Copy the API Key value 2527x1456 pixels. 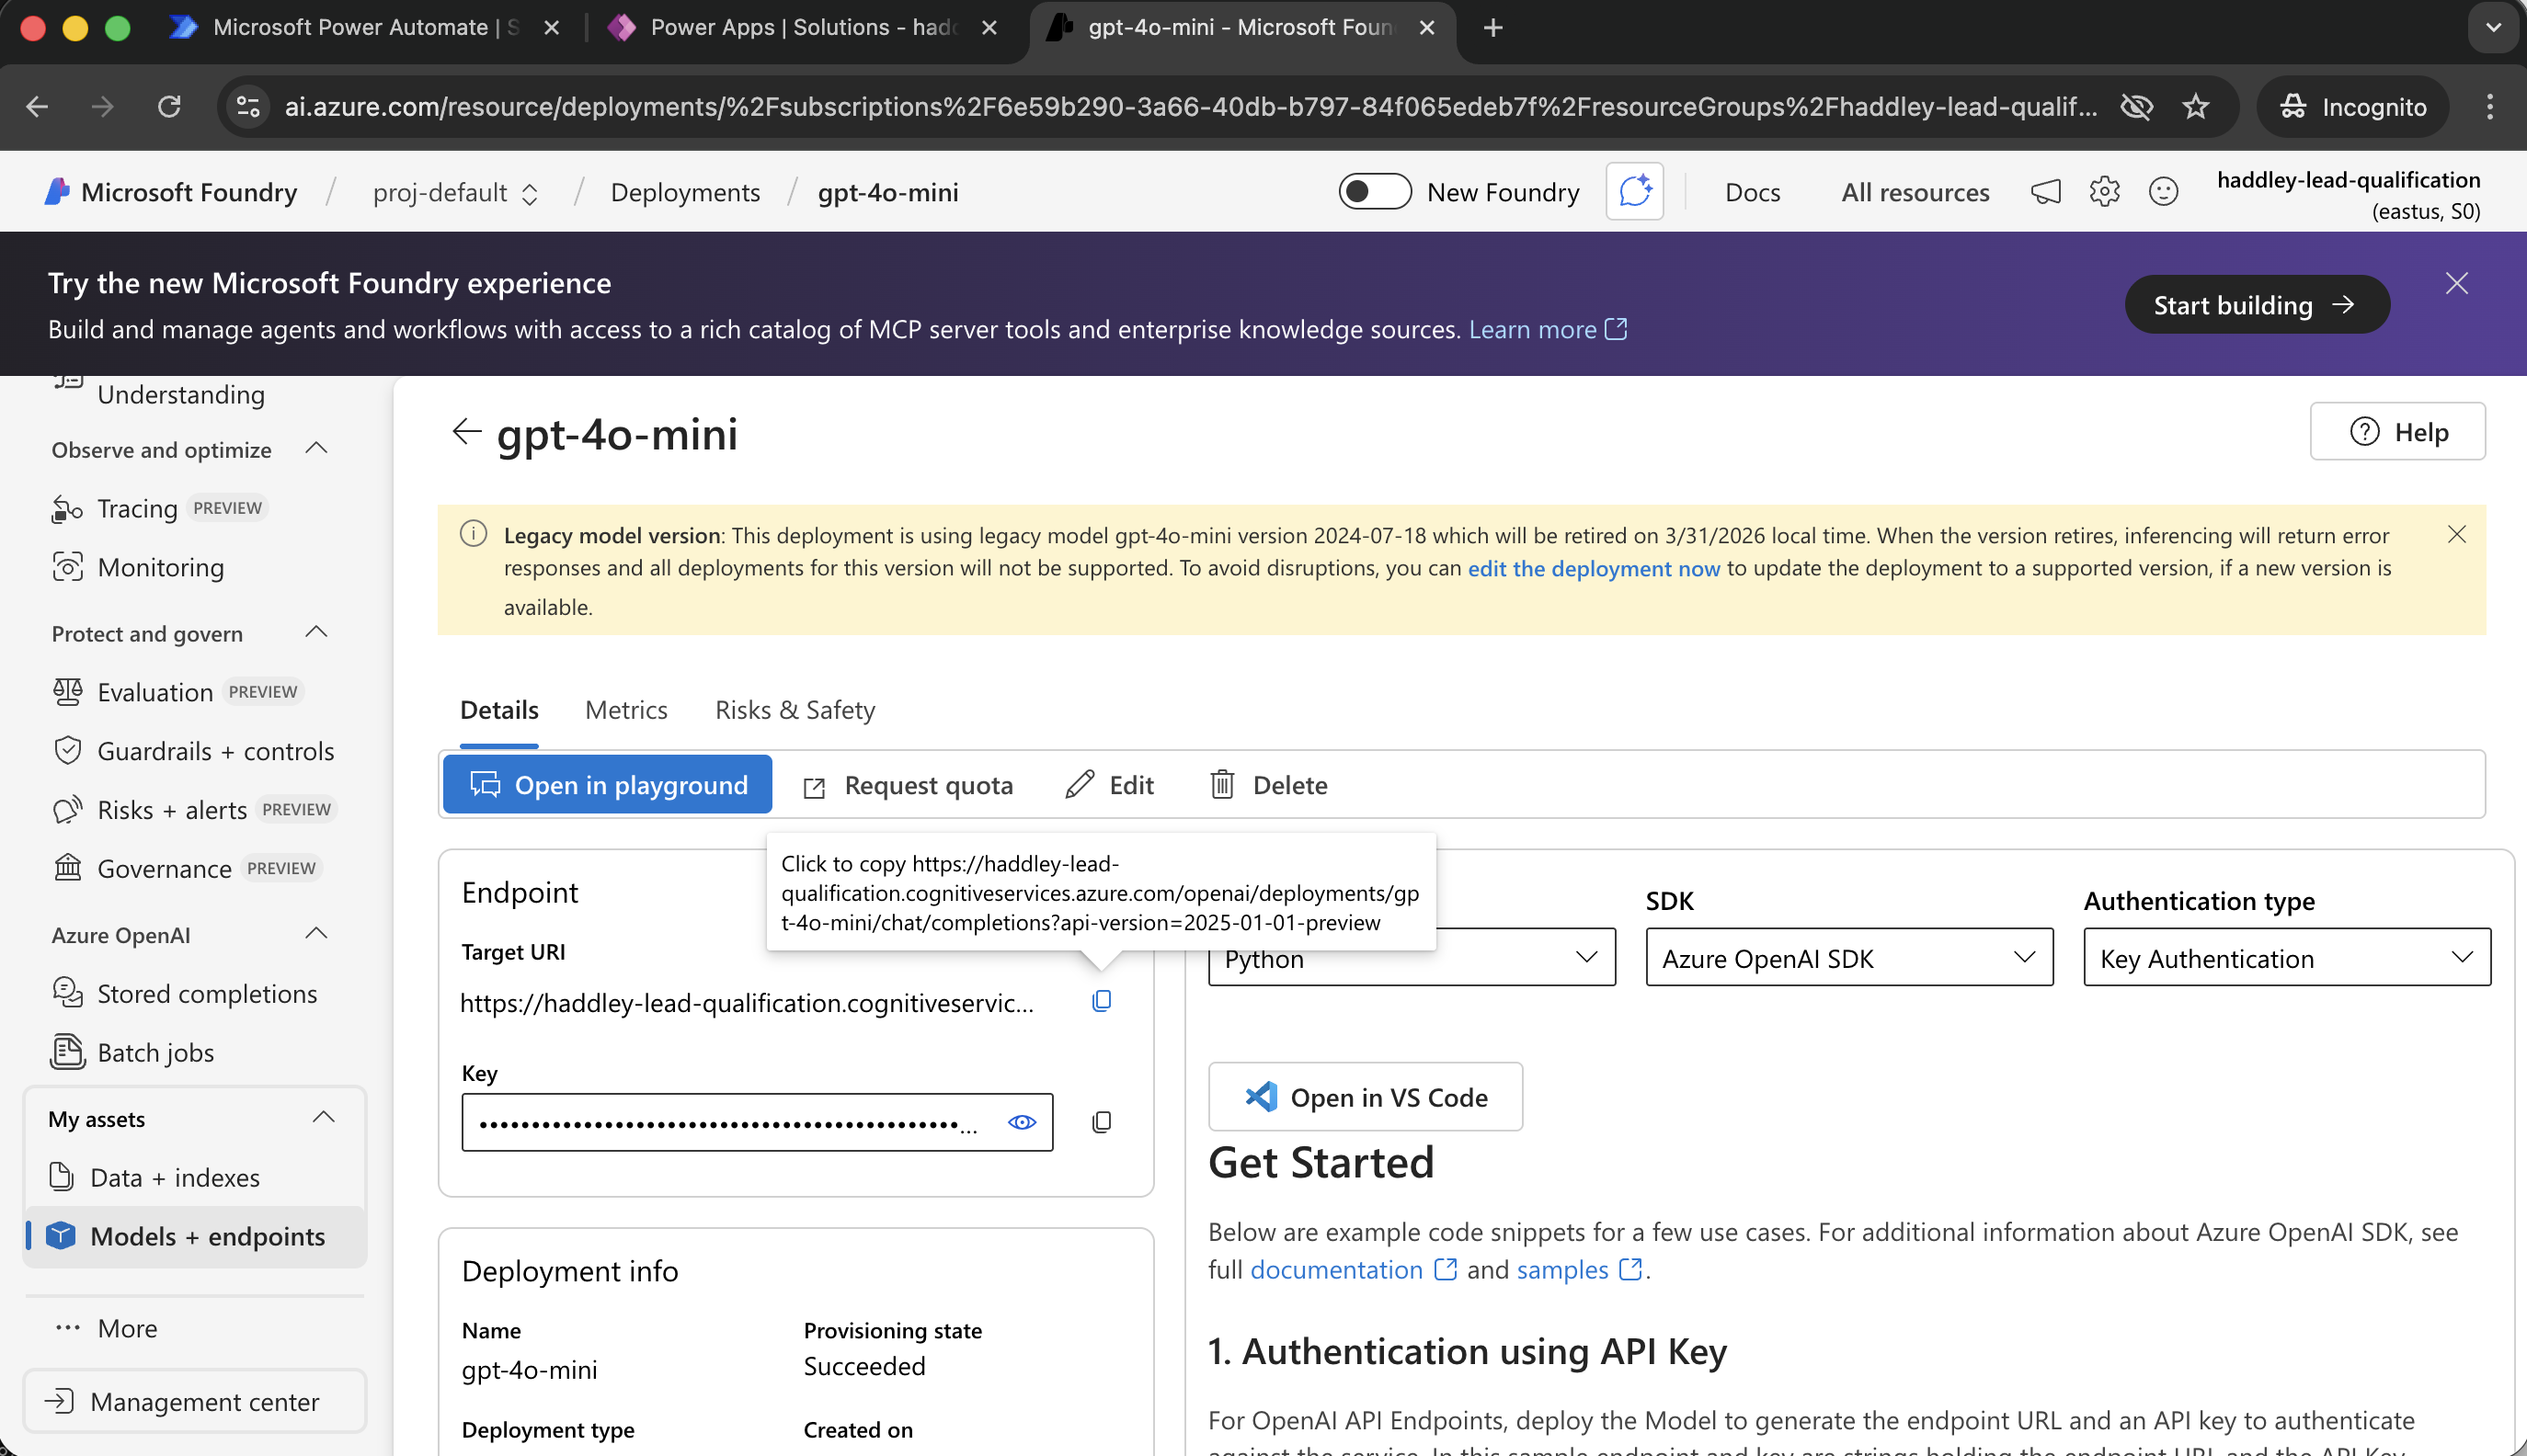click(x=1102, y=1121)
